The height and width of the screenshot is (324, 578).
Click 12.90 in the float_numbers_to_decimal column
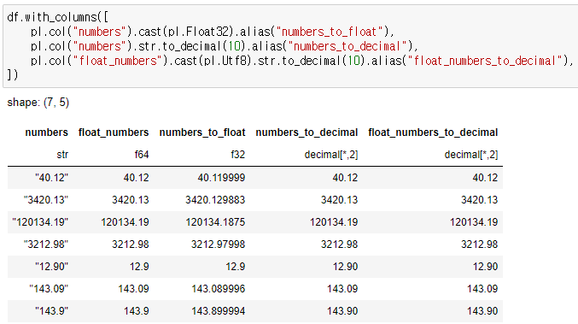click(485, 267)
